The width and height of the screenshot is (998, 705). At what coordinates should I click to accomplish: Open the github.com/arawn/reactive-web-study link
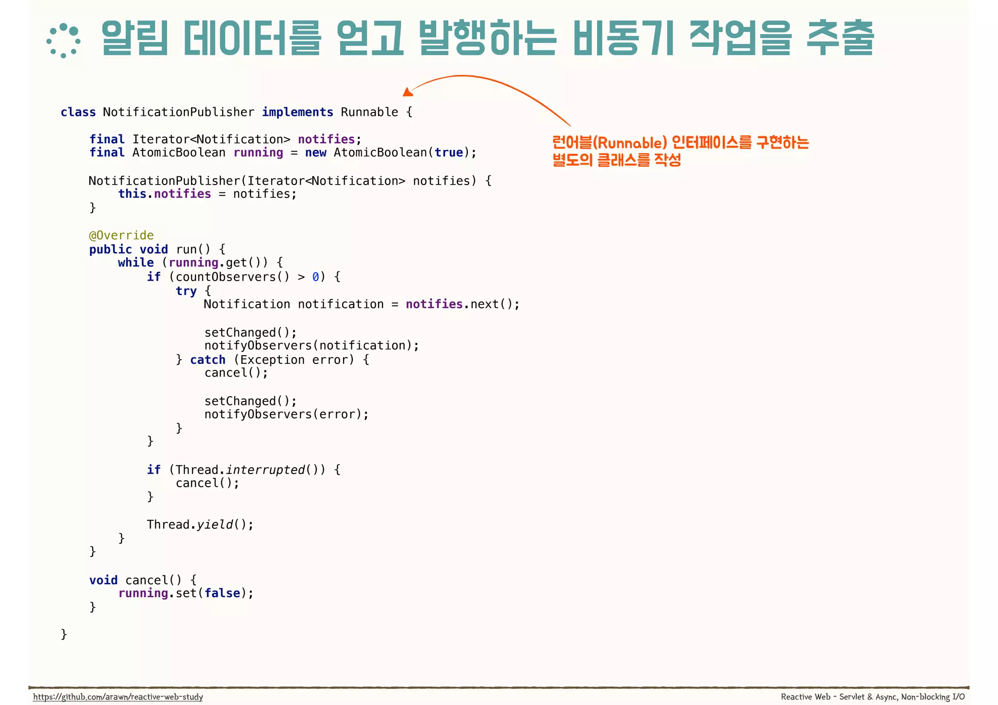coord(118,697)
